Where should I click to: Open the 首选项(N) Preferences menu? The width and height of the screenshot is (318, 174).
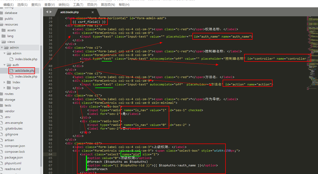pos(108,5)
